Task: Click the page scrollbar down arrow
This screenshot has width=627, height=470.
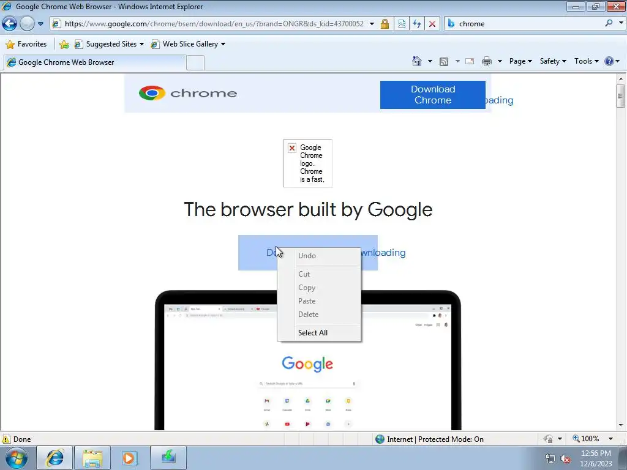Action: [x=621, y=425]
